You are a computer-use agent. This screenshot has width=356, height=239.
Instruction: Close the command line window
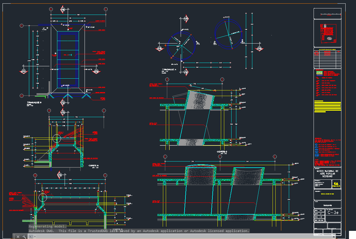click(18, 236)
